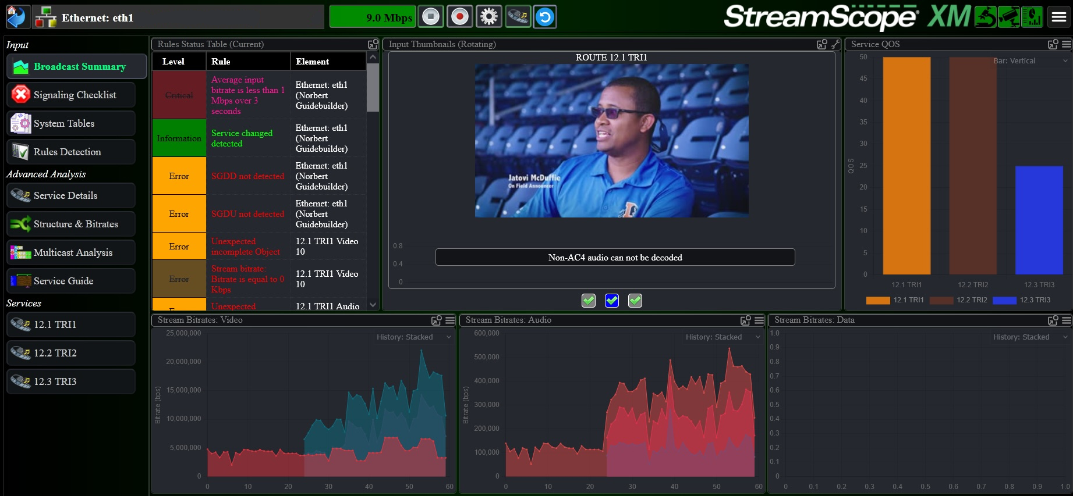This screenshot has width=1073, height=496.
Task: Select 'Unexpected incomplete Object' rule row
Action: point(259,247)
